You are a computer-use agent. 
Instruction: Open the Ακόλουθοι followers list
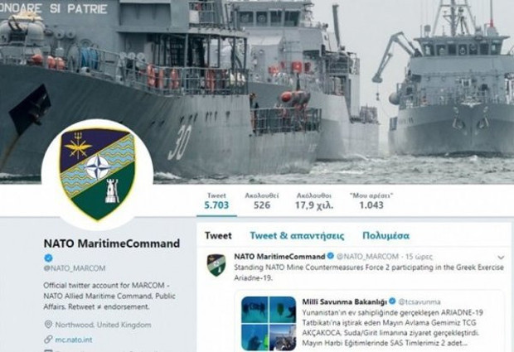pyautogui.click(x=314, y=201)
